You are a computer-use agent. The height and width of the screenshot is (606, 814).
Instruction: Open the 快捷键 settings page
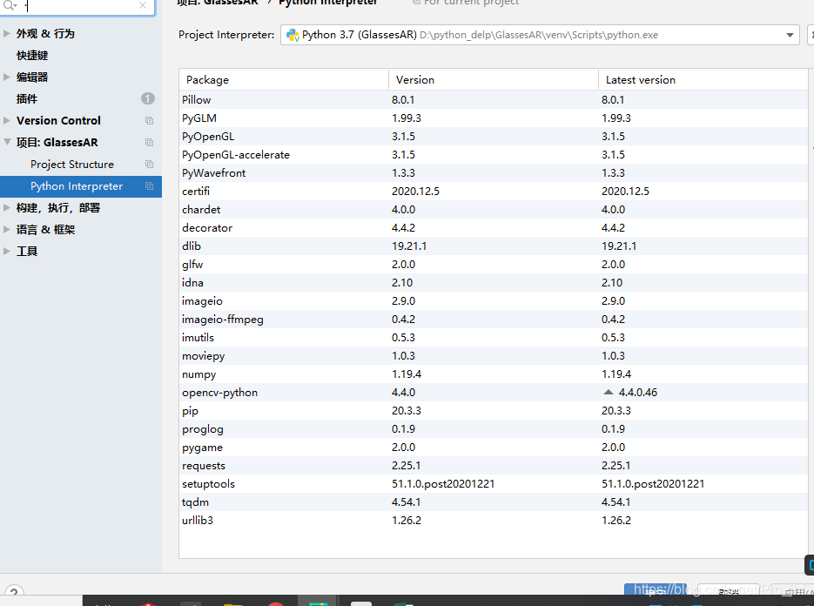32,55
